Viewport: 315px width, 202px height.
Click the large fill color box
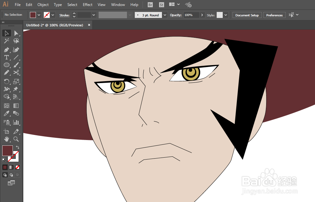point(8,151)
